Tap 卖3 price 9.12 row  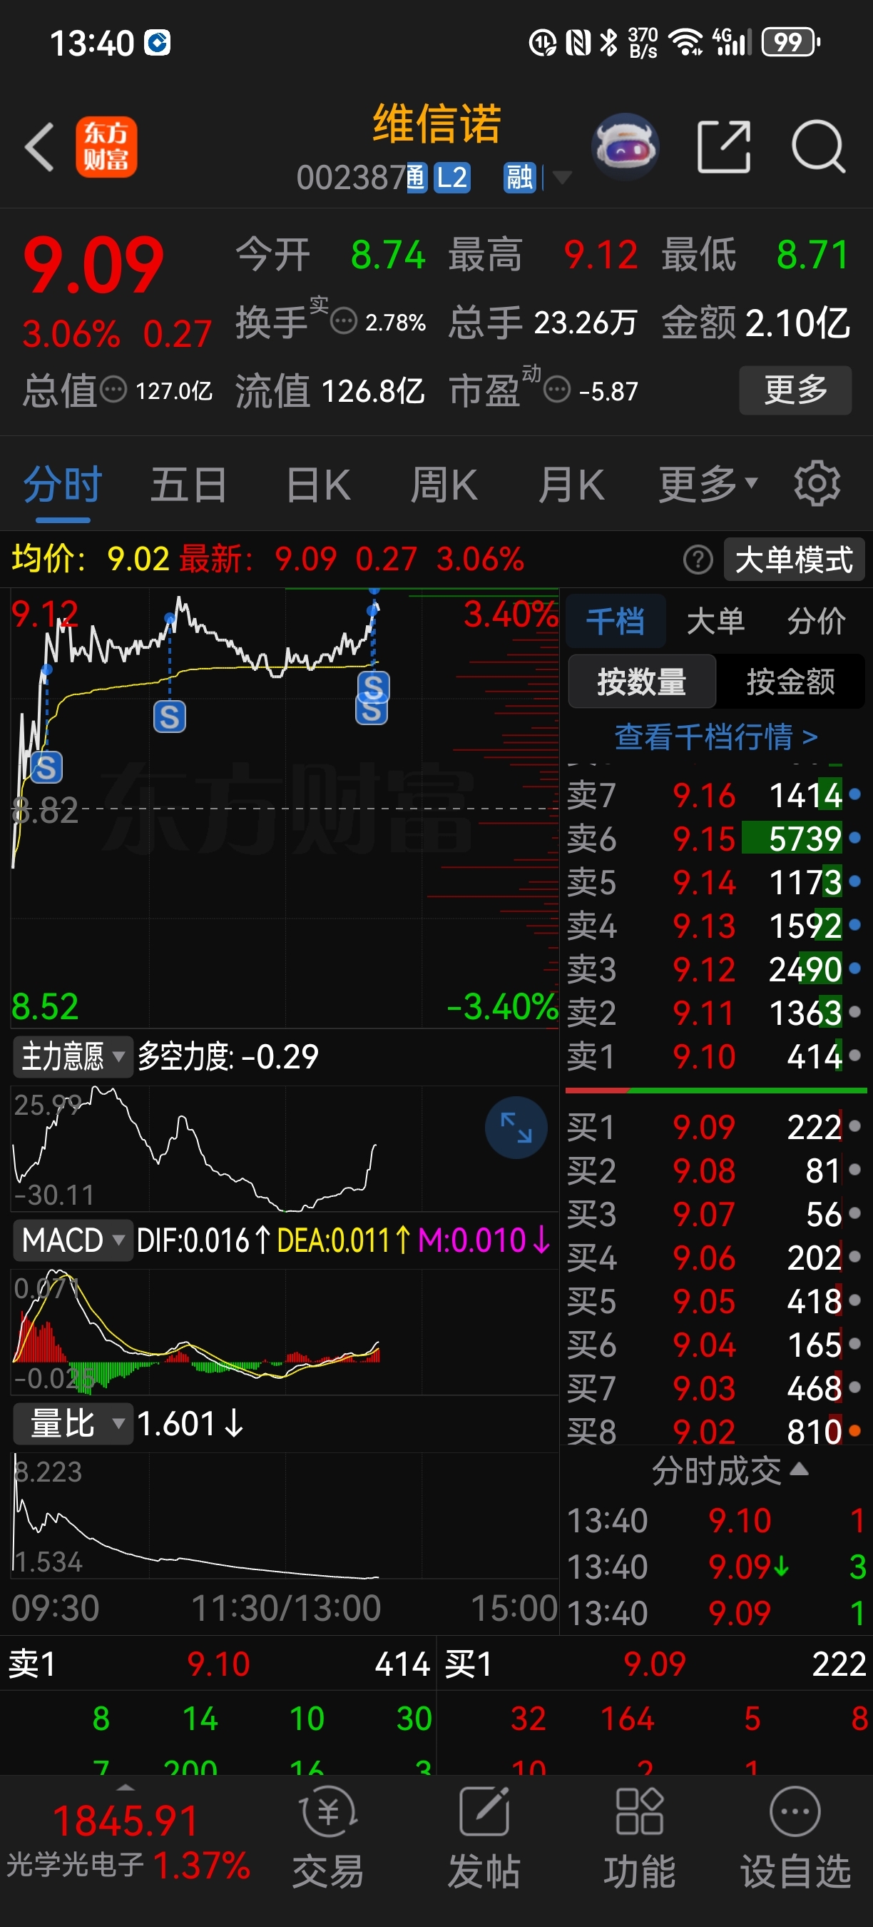[x=715, y=969]
